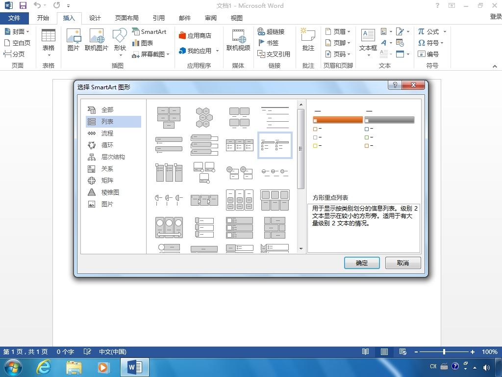The width and height of the screenshot is (502, 377).
Task: Open file explorer from taskbar
Action: pos(74,367)
